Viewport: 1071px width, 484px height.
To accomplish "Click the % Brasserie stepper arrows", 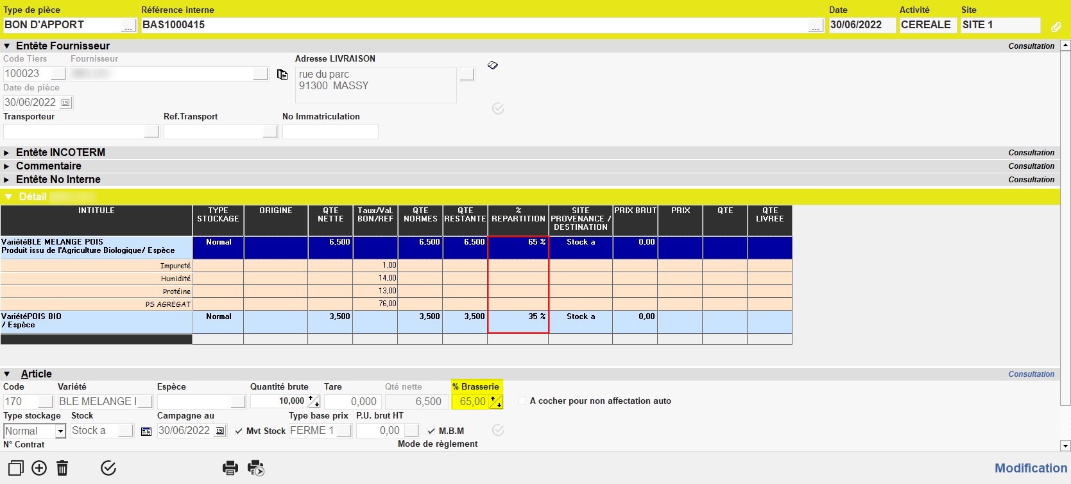I will click(495, 401).
